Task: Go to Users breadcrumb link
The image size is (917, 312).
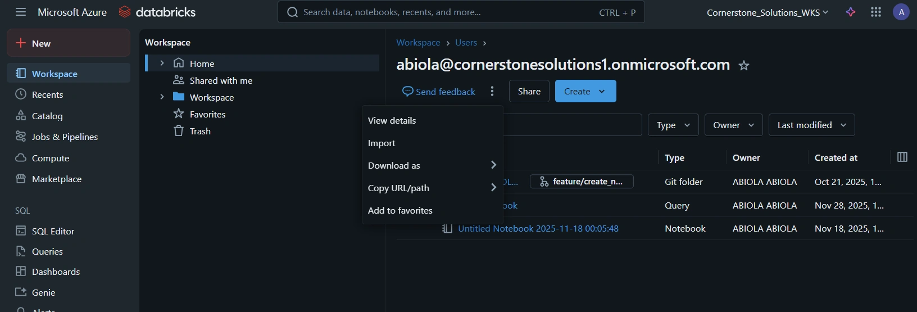Action: click(466, 43)
